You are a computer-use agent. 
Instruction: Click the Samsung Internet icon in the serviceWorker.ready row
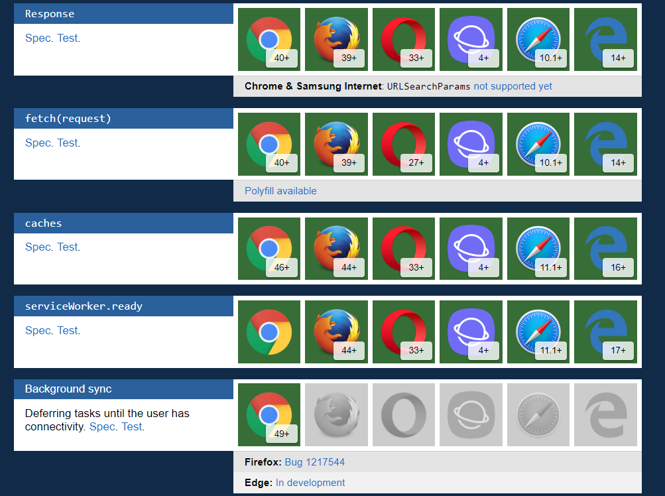point(471,332)
